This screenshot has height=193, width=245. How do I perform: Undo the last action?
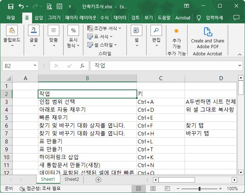[21, 6]
